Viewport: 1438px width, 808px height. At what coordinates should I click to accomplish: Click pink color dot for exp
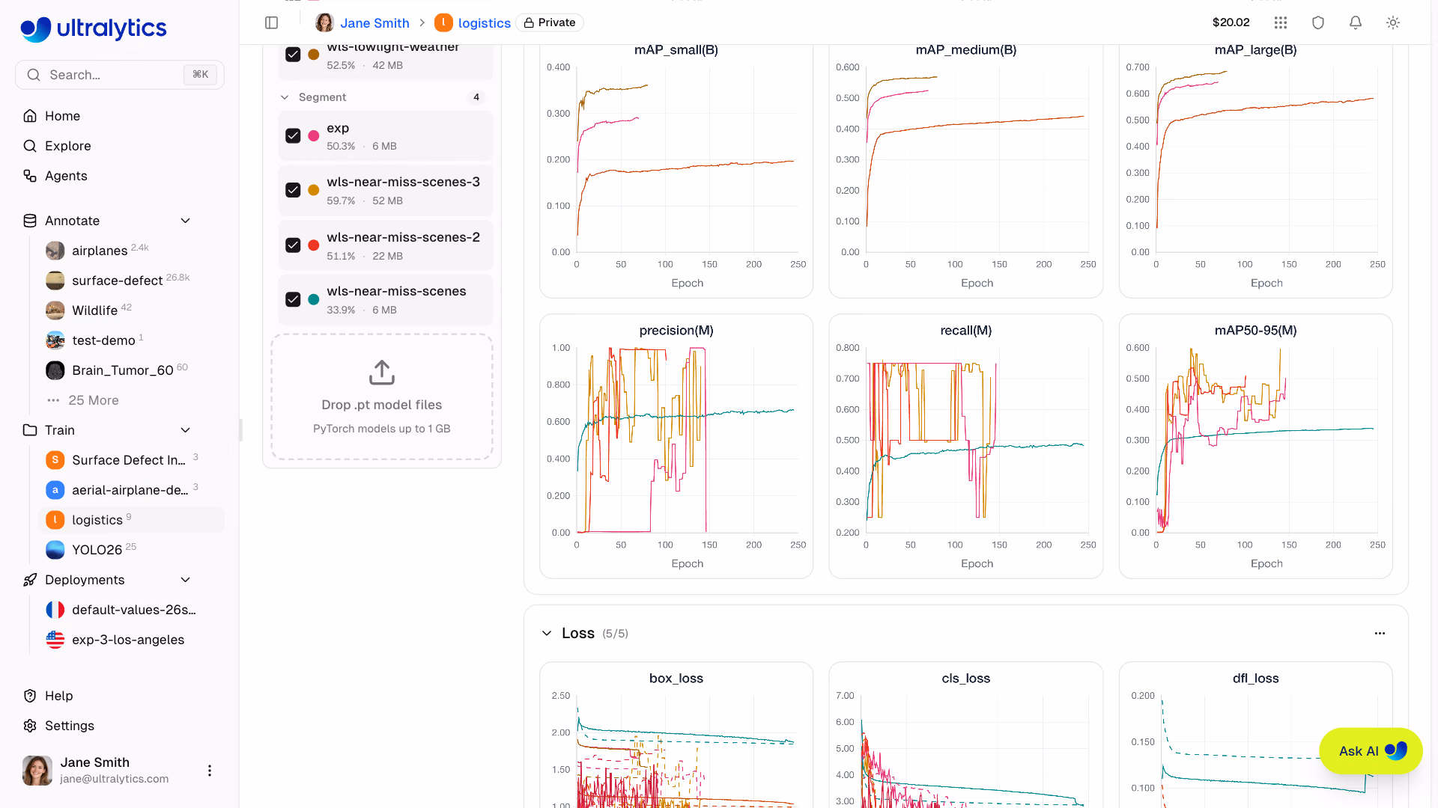coord(314,136)
